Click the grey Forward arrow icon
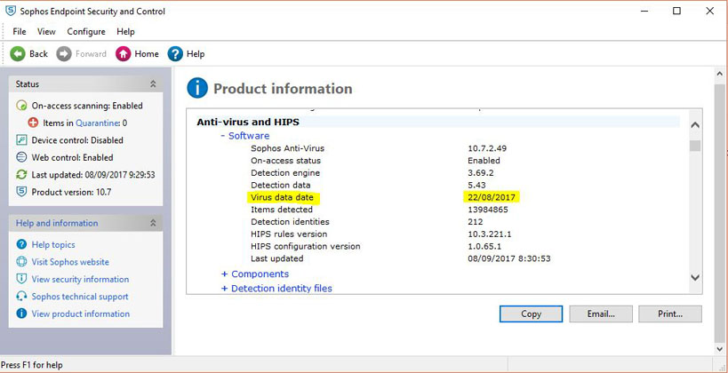The width and height of the screenshot is (728, 373). click(x=64, y=54)
